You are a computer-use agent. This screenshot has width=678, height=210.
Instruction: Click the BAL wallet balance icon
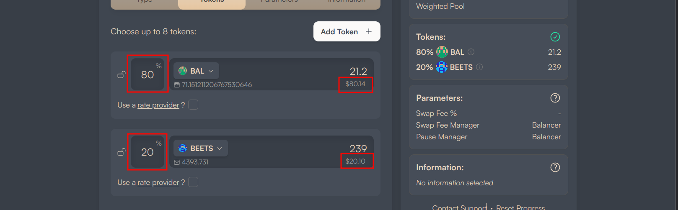[177, 85]
